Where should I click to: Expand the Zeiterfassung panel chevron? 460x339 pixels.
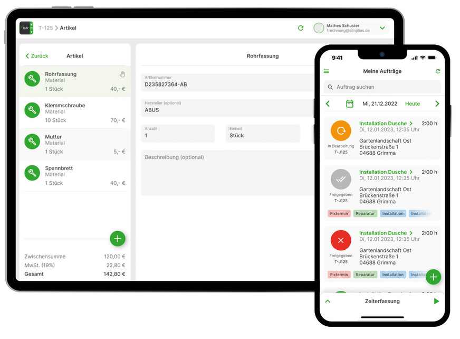pos(328,302)
